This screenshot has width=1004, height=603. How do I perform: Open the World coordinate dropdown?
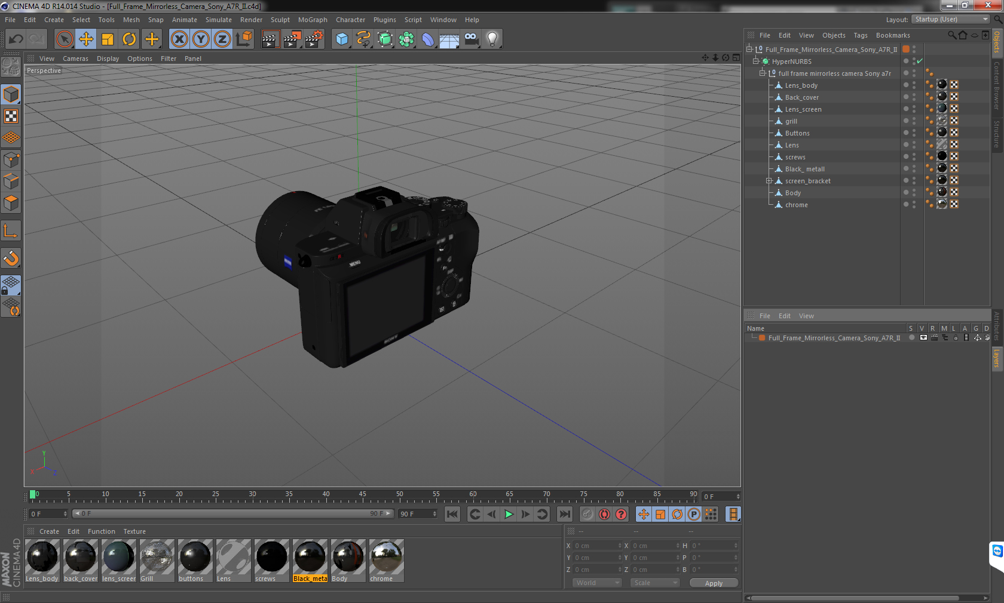pyautogui.click(x=598, y=583)
